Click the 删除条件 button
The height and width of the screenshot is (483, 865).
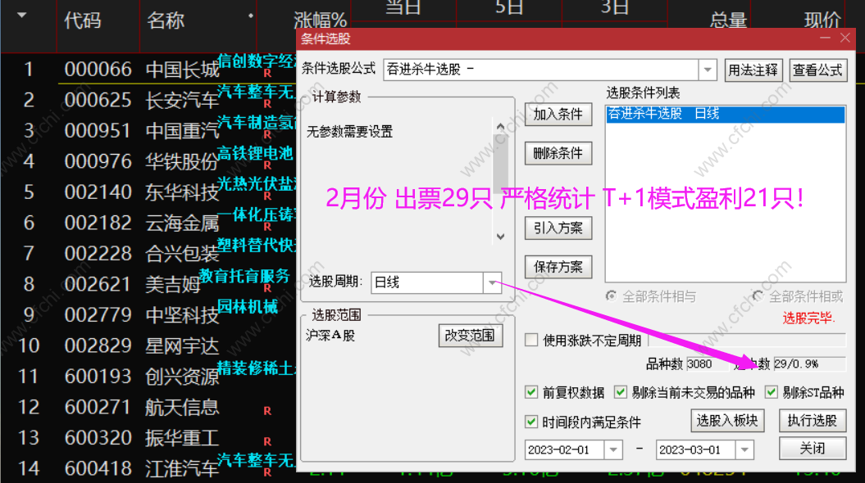click(x=558, y=153)
